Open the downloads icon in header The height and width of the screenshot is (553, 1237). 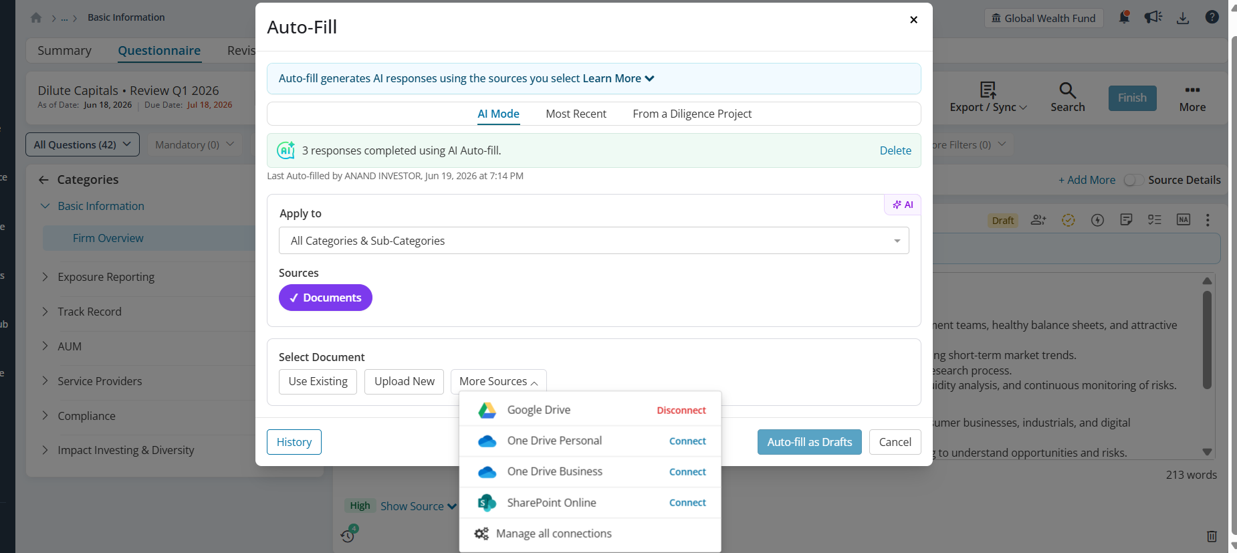(1183, 18)
